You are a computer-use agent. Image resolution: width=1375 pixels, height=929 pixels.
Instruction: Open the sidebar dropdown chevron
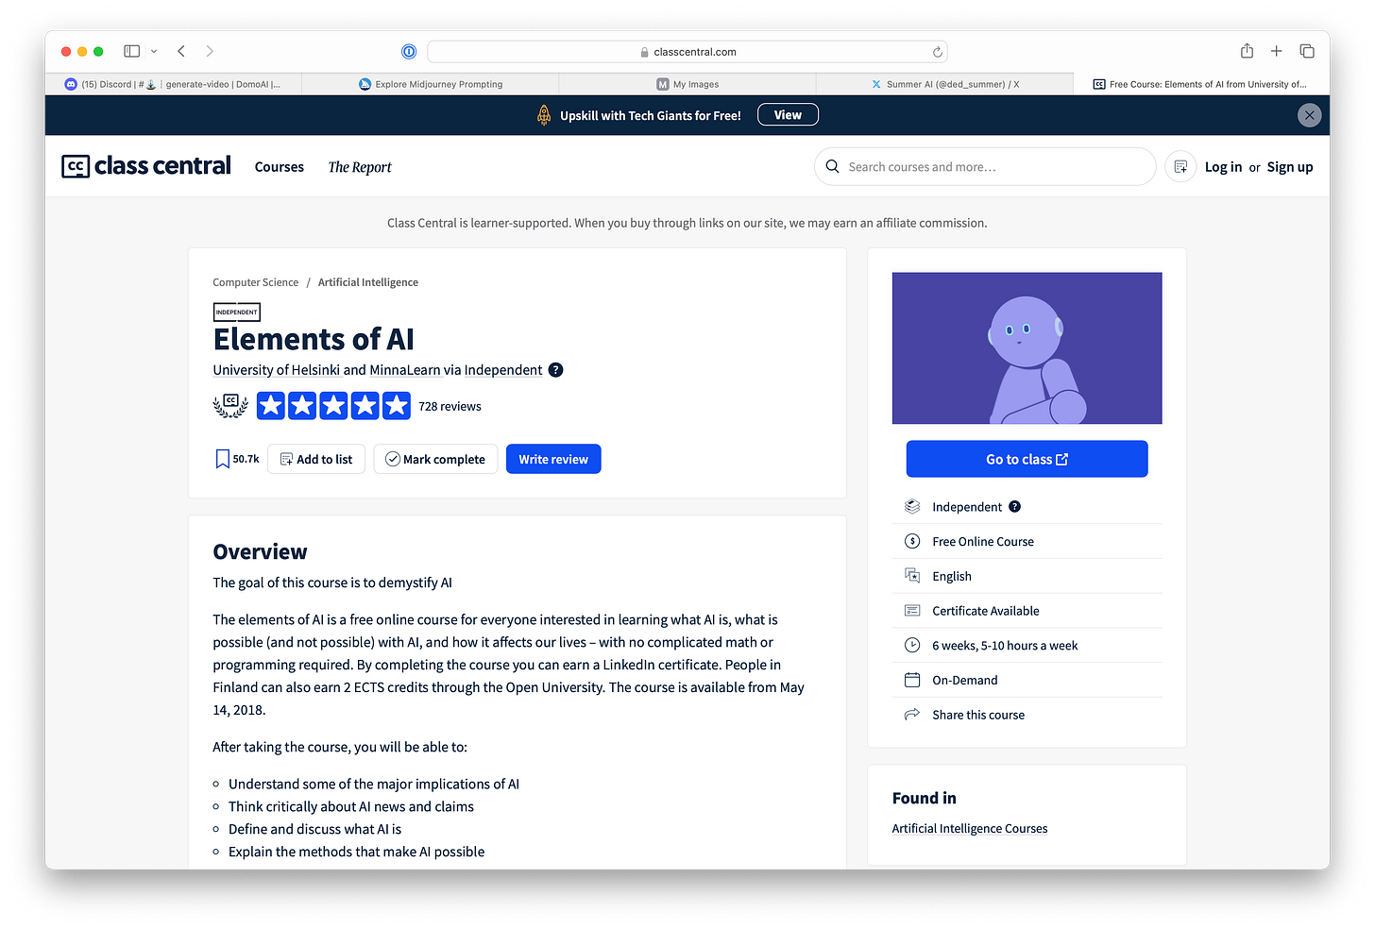pyautogui.click(x=154, y=51)
